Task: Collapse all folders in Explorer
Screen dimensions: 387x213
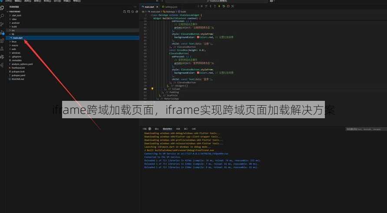Action: pos(137,12)
